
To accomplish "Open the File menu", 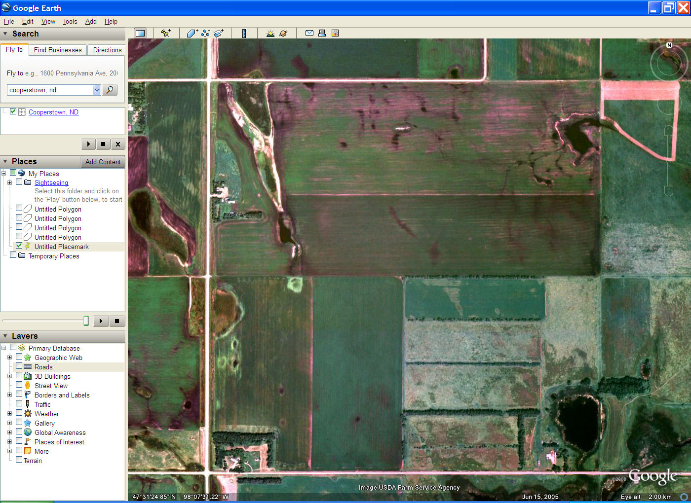I will [9, 21].
